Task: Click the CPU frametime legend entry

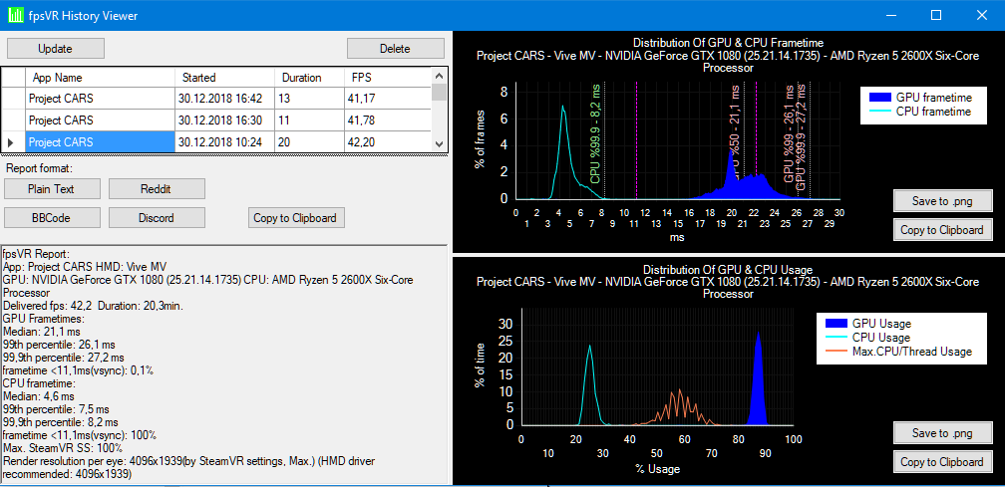Action: (920, 112)
